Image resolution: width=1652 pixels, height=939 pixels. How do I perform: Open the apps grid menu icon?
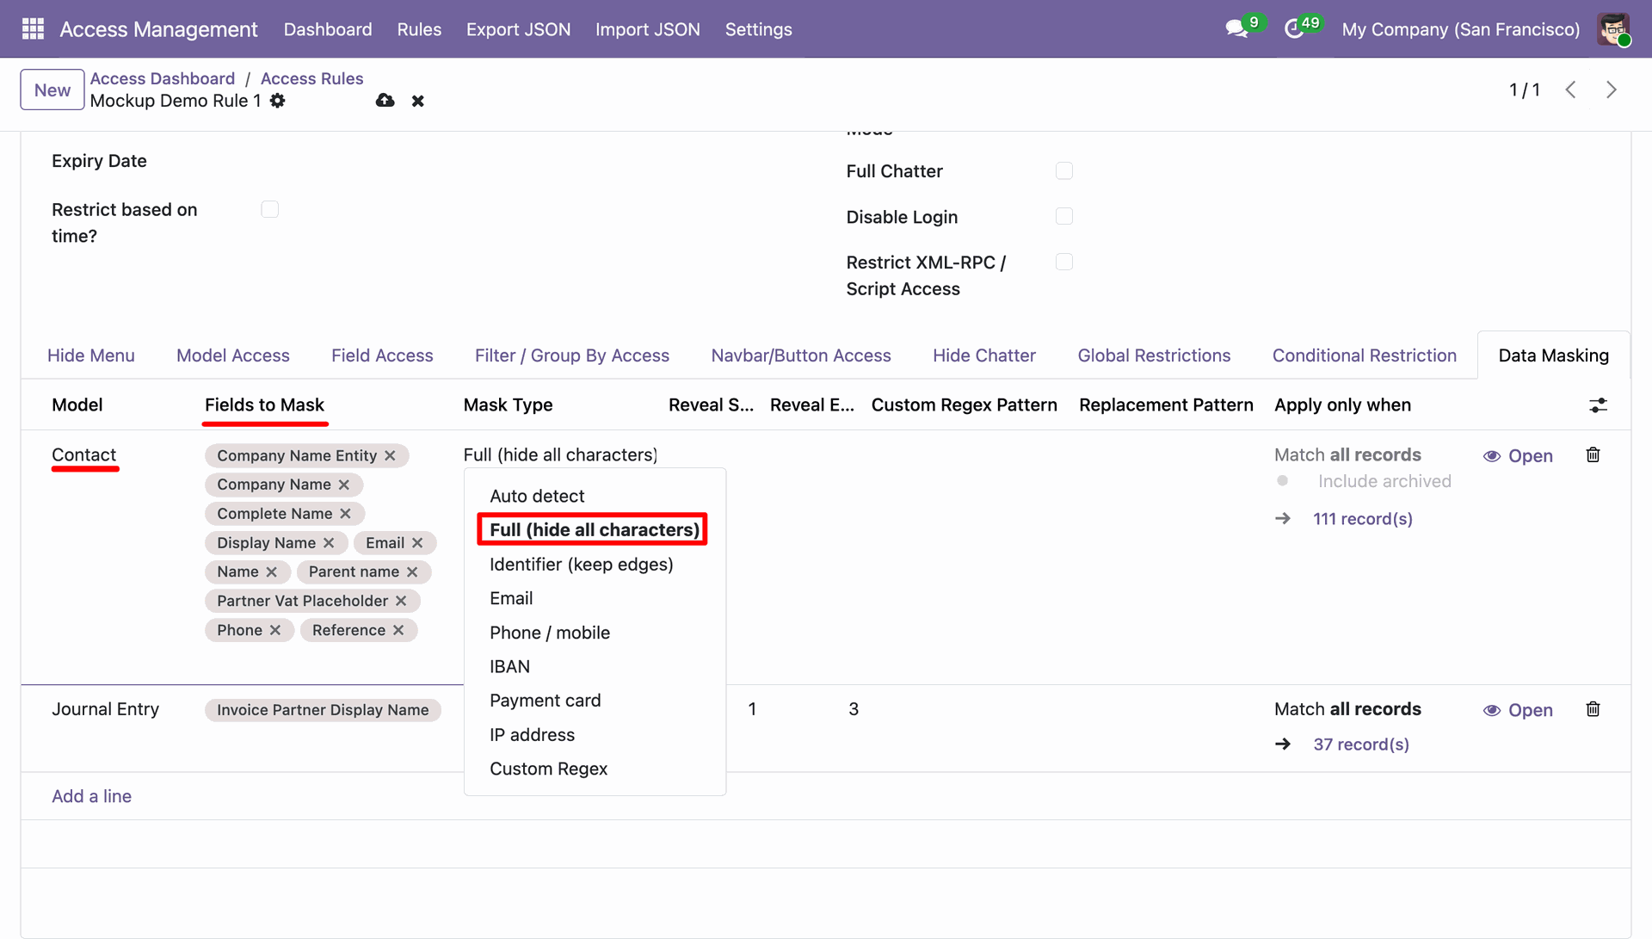(33, 29)
